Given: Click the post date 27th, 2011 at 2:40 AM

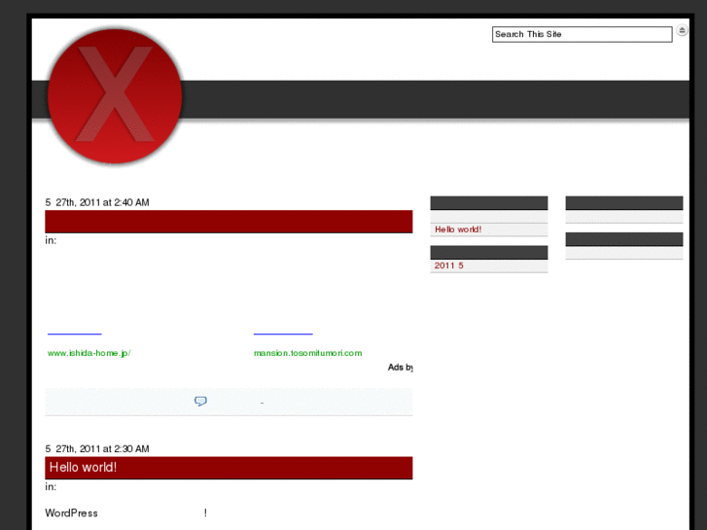Looking at the screenshot, I should 97,202.
